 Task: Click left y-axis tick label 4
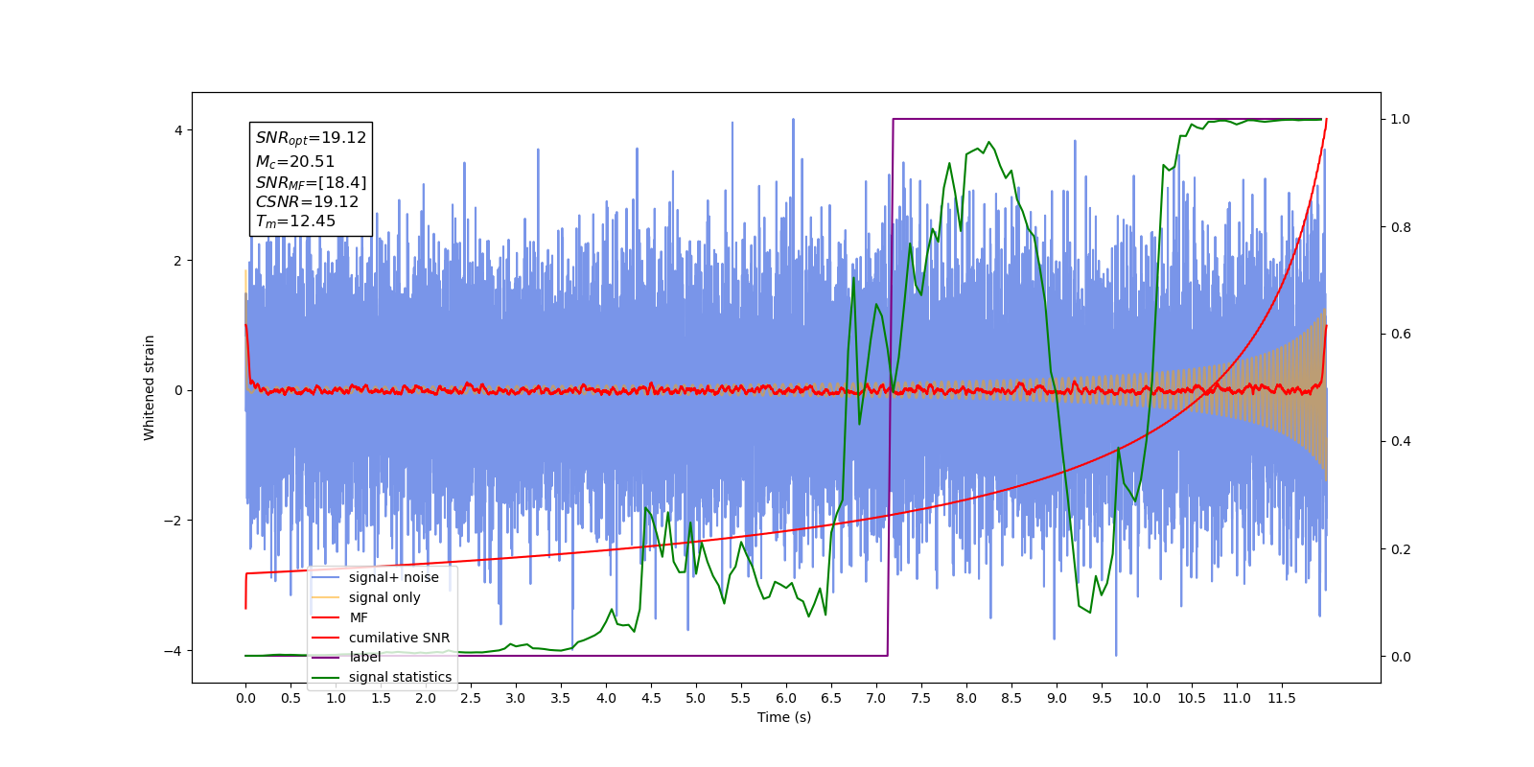click(178, 130)
